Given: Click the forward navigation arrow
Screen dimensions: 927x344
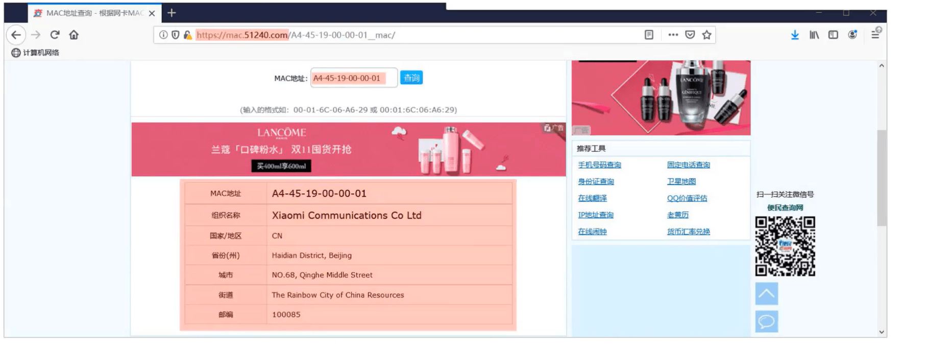Looking at the screenshot, I should (x=36, y=35).
